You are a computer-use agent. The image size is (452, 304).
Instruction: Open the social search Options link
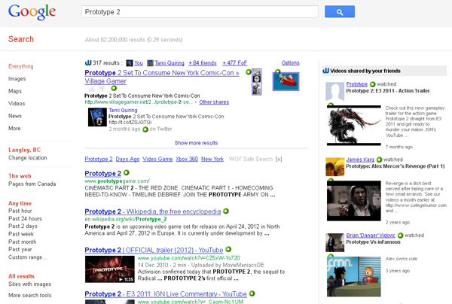[290, 62]
